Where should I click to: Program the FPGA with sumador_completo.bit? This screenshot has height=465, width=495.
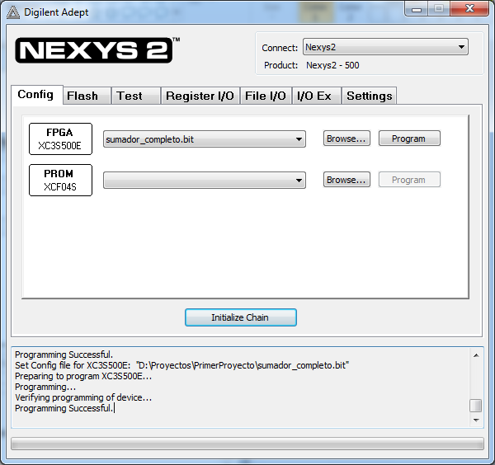coord(409,139)
